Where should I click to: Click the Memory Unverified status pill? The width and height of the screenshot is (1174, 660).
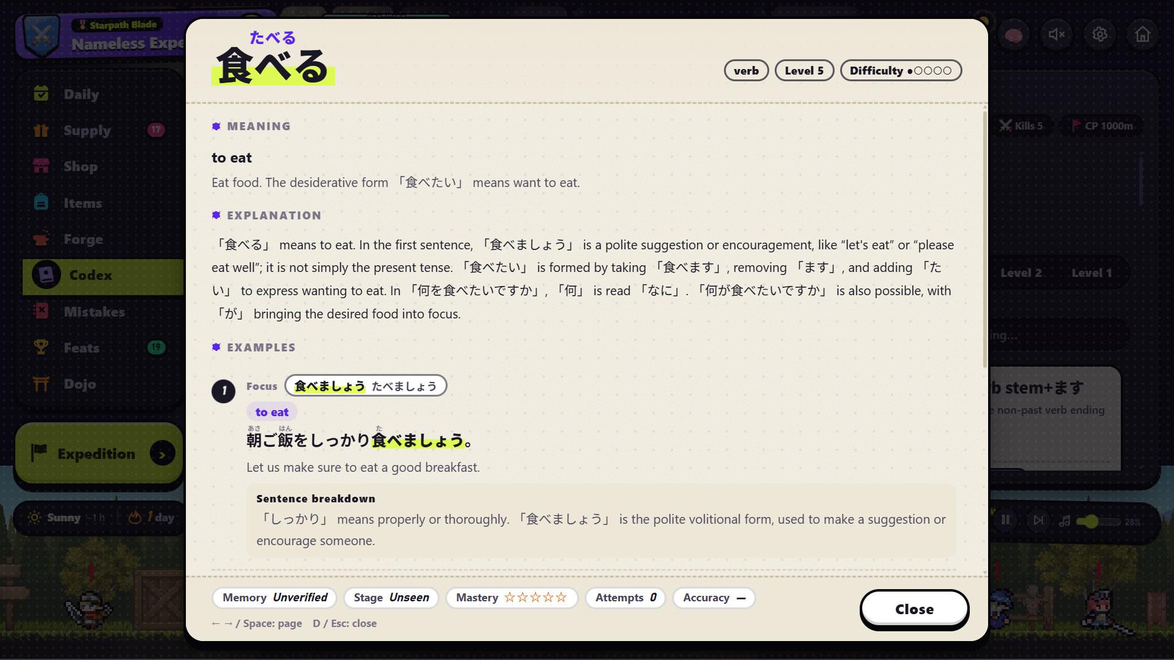pos(275,597)
